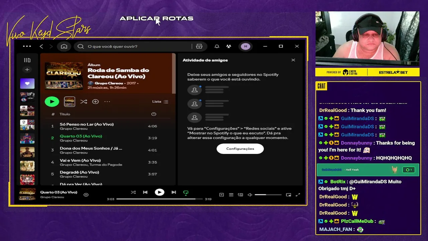Image resolution: width=428 pixels, height=241 pixels.
Task: Open the miniplayer icon
Action: point(289,195)
